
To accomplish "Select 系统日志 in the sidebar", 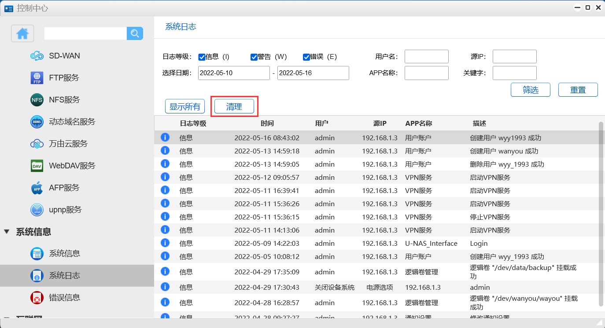I will pos(64,276).
